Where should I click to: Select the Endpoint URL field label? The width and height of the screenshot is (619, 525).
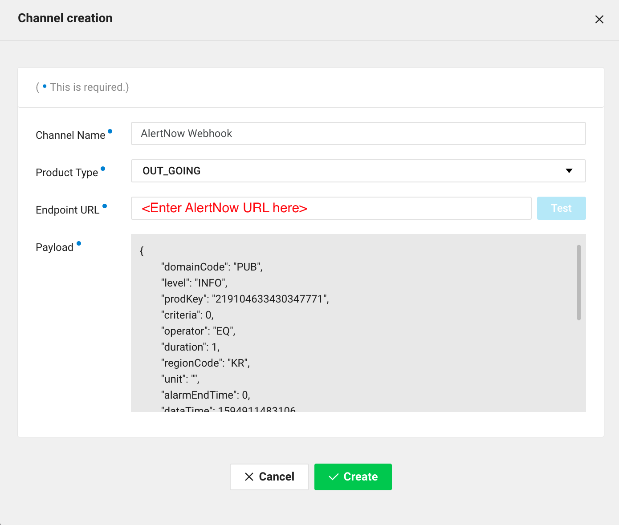tap(67, 210)
